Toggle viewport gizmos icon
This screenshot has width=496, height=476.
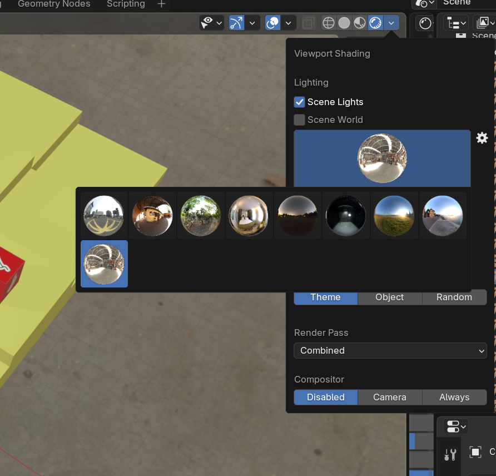point(236,23)
